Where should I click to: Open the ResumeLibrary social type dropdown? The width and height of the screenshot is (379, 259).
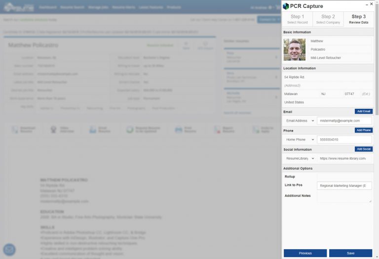coord(300,159)
